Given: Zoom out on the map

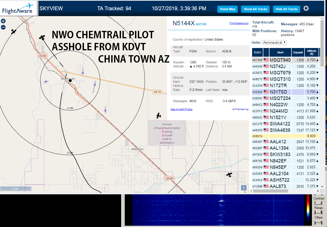Looking at the screenshot, I should click(x=3, y=27).
